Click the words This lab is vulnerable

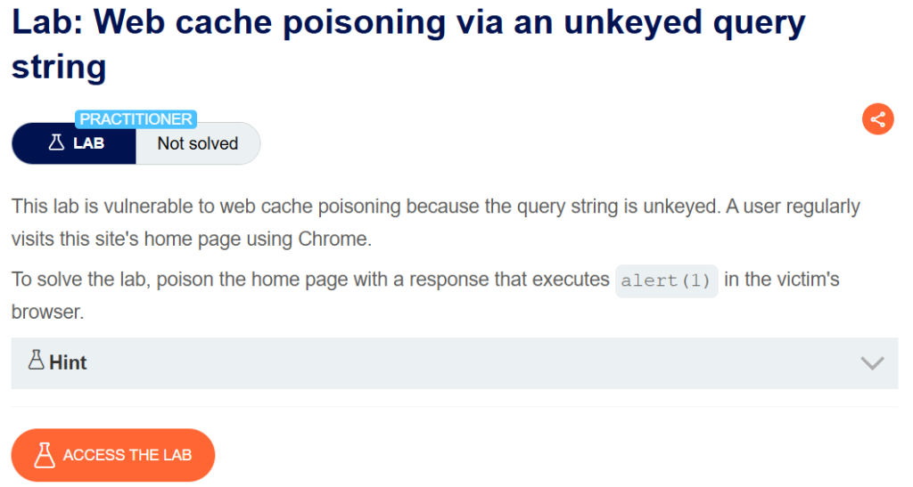tap(98, 207)
